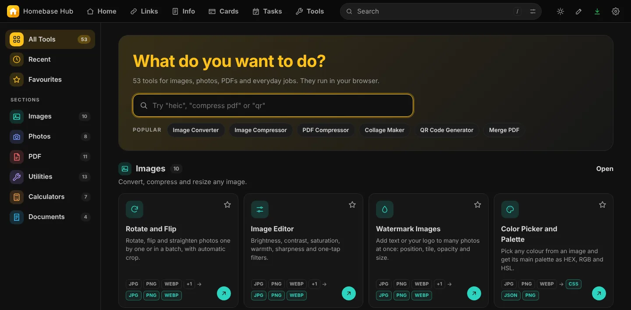Select the Photos section in sidebar

click(50, 136)
